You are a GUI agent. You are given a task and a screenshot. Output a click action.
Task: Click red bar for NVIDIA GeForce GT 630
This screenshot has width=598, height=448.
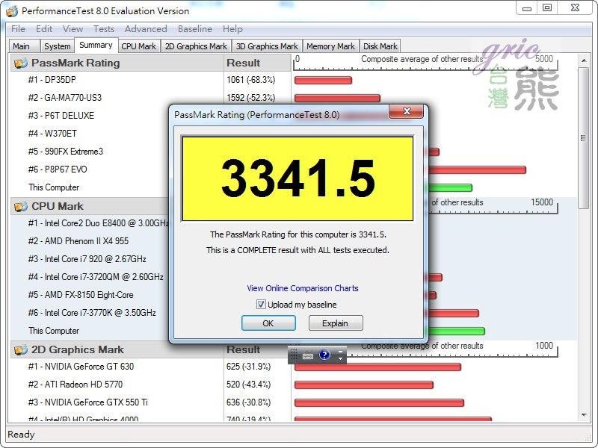point(377,367)
